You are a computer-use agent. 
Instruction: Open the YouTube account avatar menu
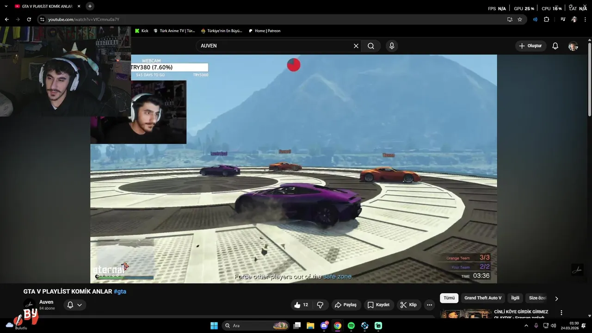coord(573,46)
